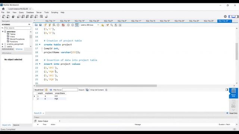The image size is (239, 134).
Task: Open the find panel magnifier icon
Action: [x=112, y=25]
